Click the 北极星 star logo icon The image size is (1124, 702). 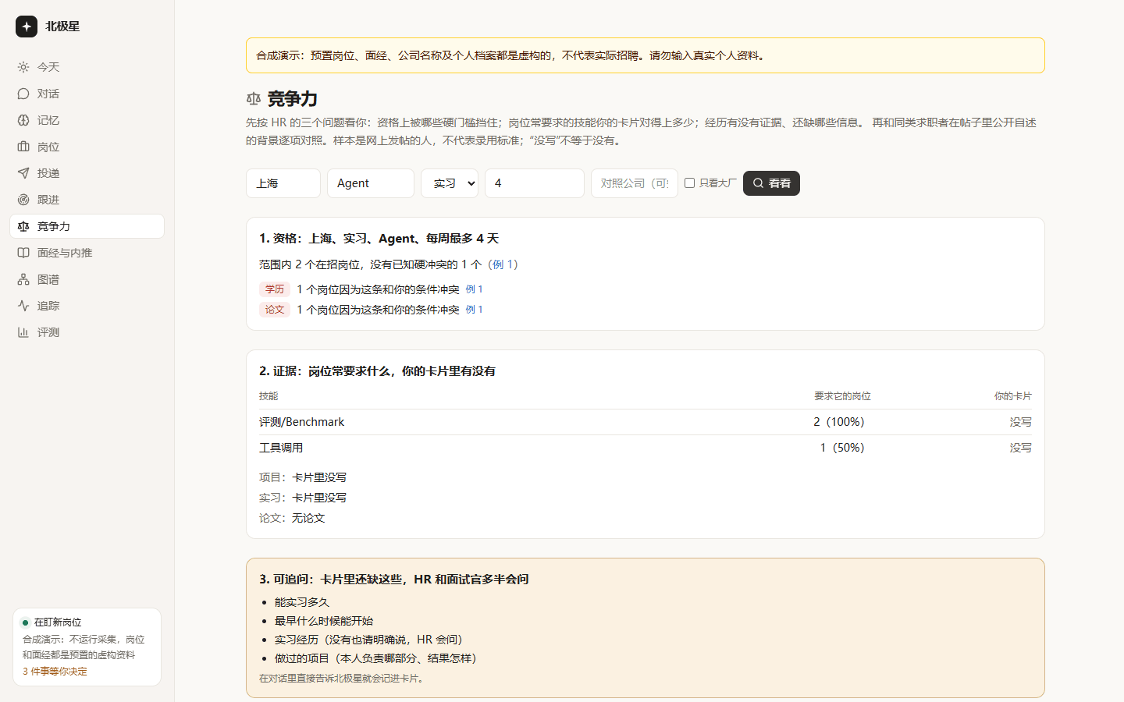27,27
